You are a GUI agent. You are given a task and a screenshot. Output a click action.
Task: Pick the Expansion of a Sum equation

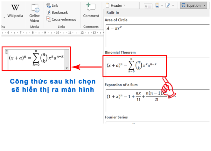pyautogui.click(x=136, y=98)
